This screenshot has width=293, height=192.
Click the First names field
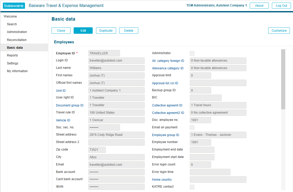[116, 76]
